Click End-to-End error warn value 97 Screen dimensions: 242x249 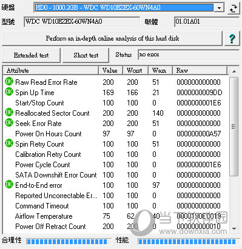[156, 185]
